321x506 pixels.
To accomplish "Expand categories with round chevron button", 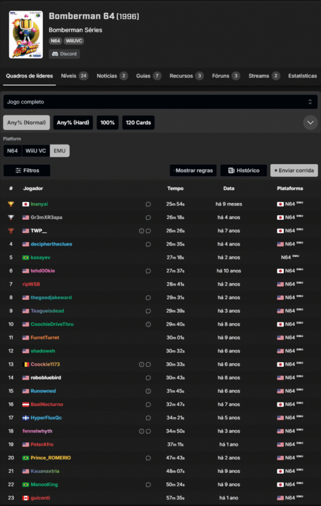I will click(310, 123).
